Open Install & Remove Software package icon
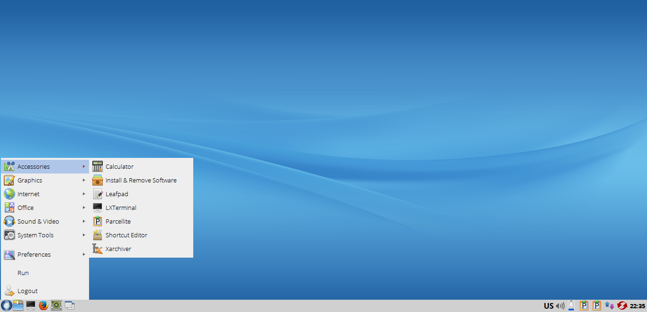The image size is (647, 312). pyautogui.click(x=98, y=180)
